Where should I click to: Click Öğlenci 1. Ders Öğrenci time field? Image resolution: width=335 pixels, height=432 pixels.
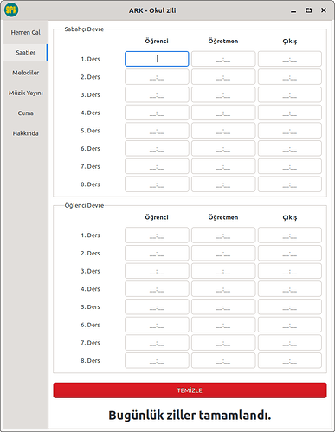tap(157, 235)
